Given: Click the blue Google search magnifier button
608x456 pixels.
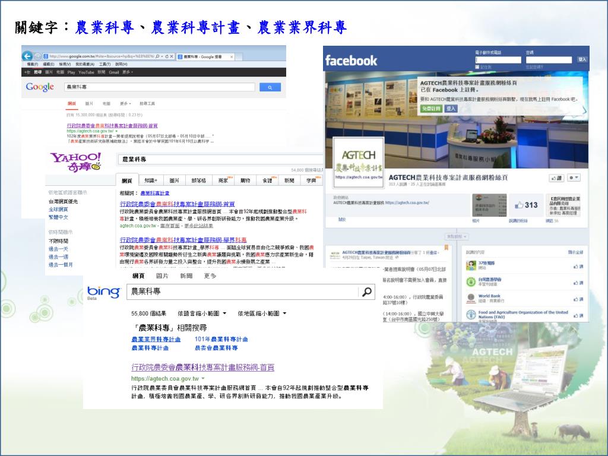Looking at the screenshot, I should (270, 87).
